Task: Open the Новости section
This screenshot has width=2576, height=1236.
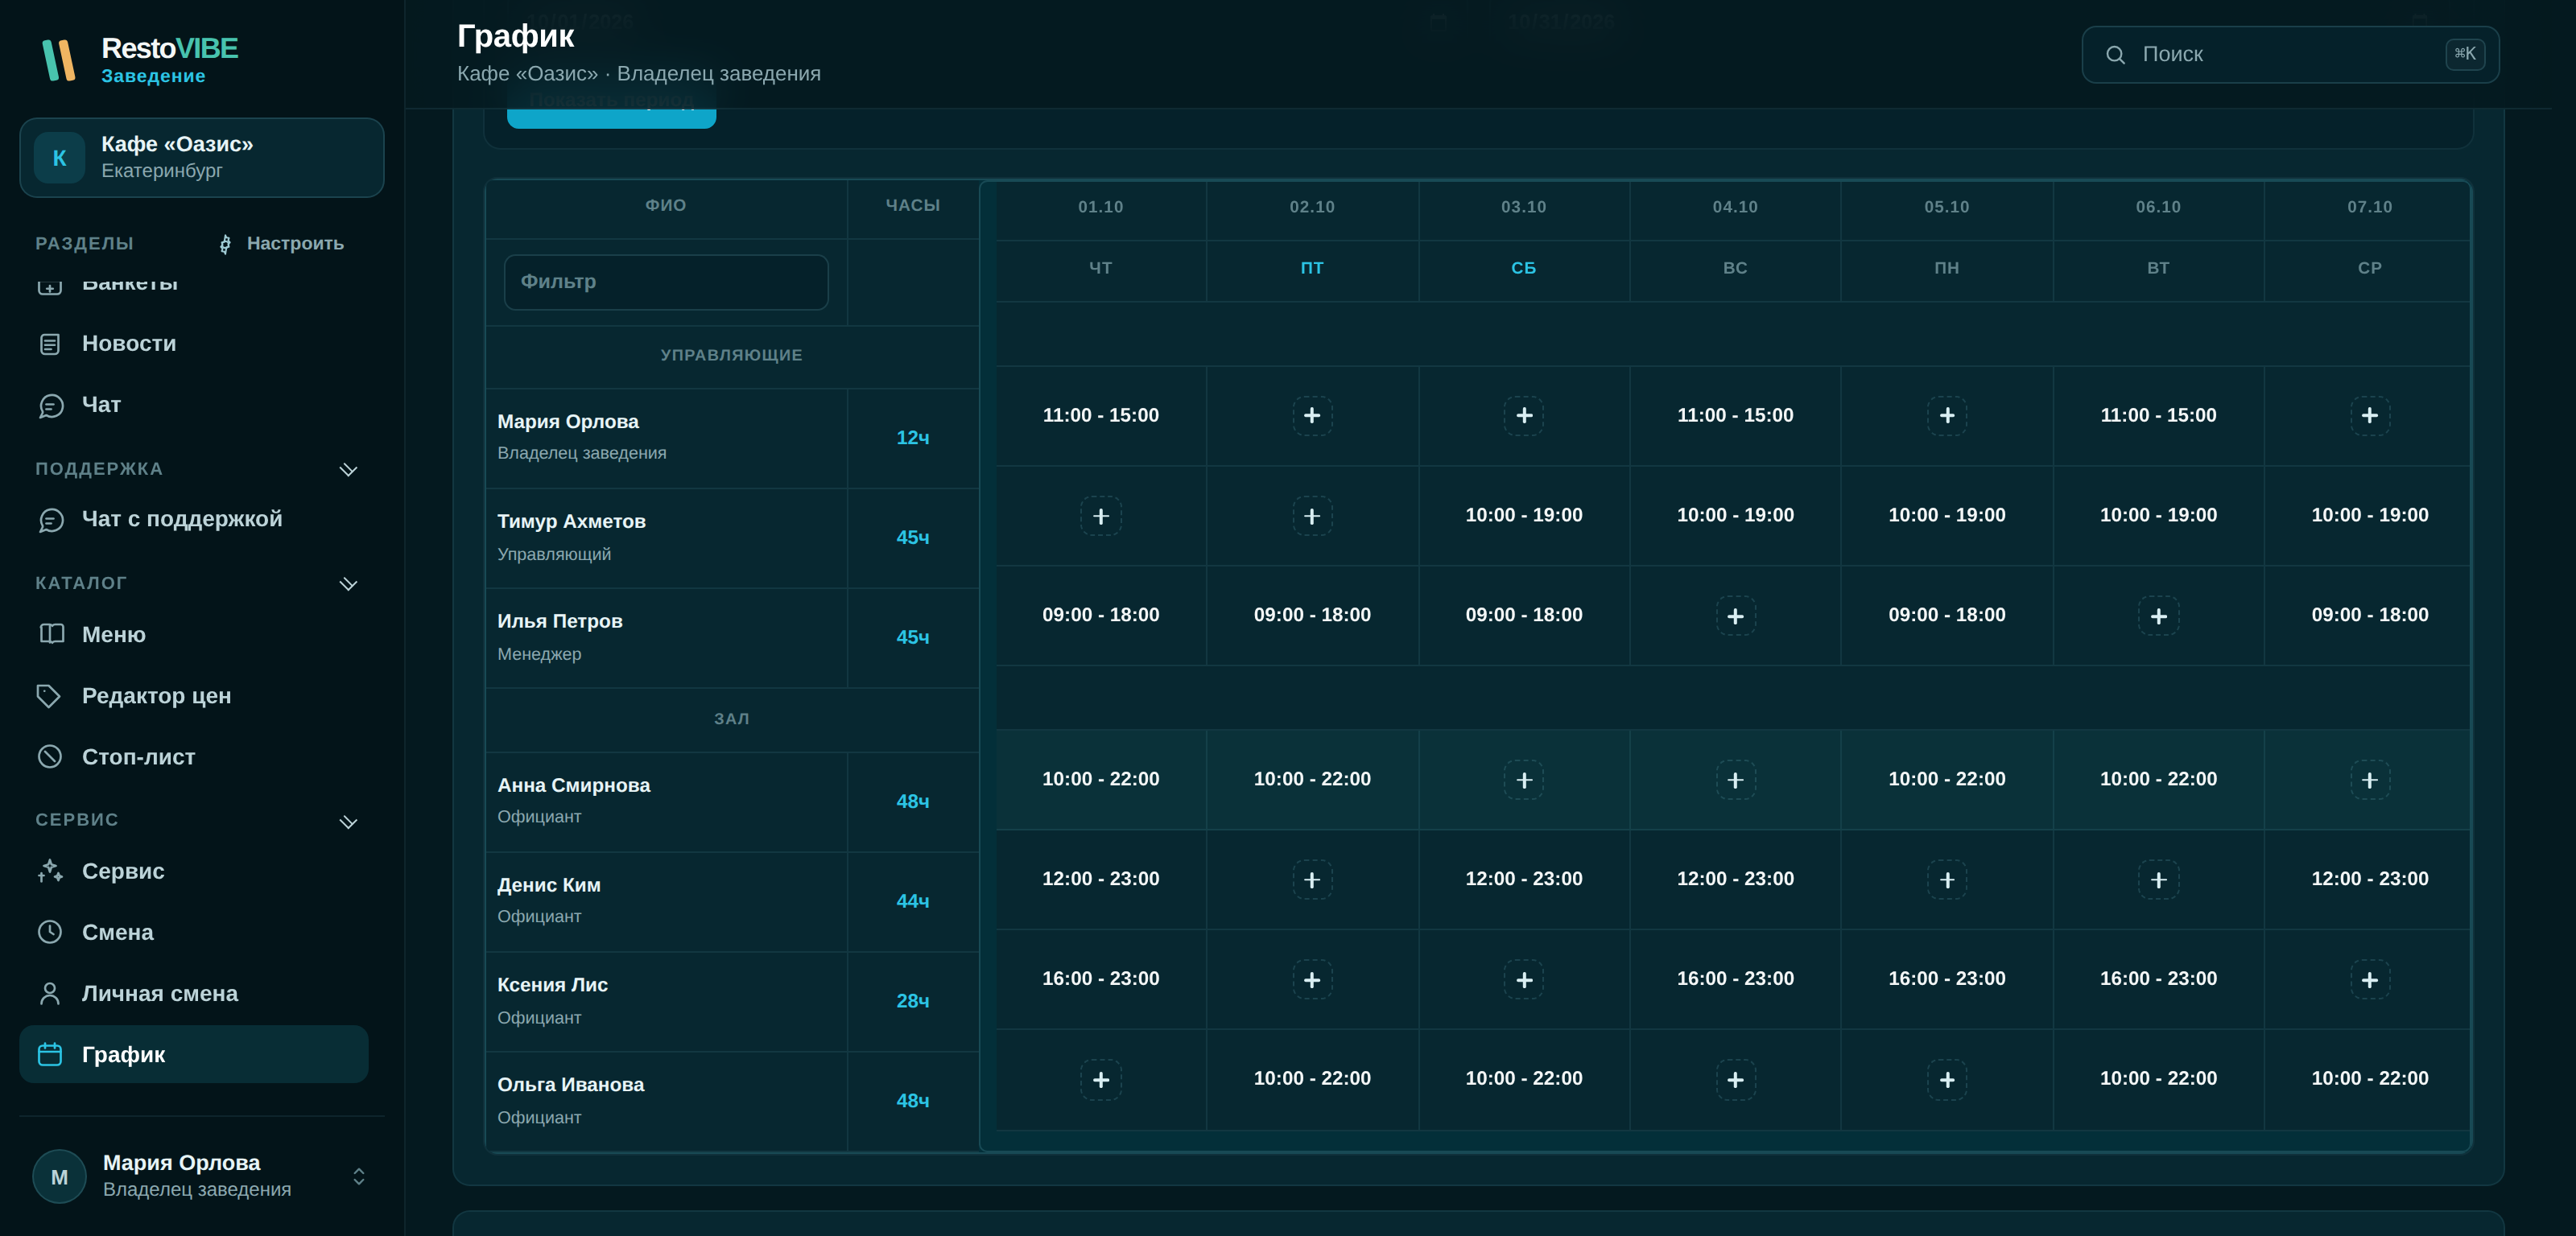Action: click(194, 344)
